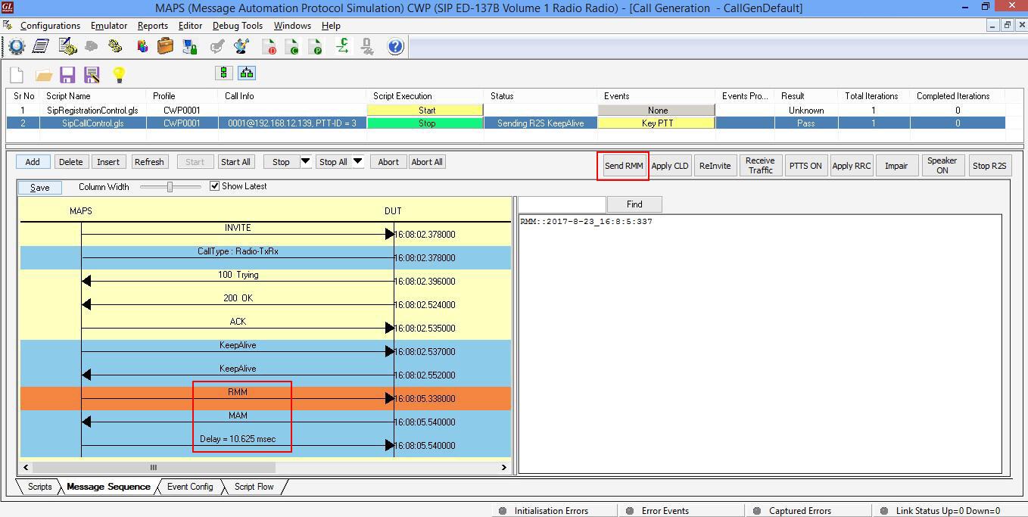This screenshot has height=517, width=1028.
Task: Click the Insert button
Action: (108, 162)
